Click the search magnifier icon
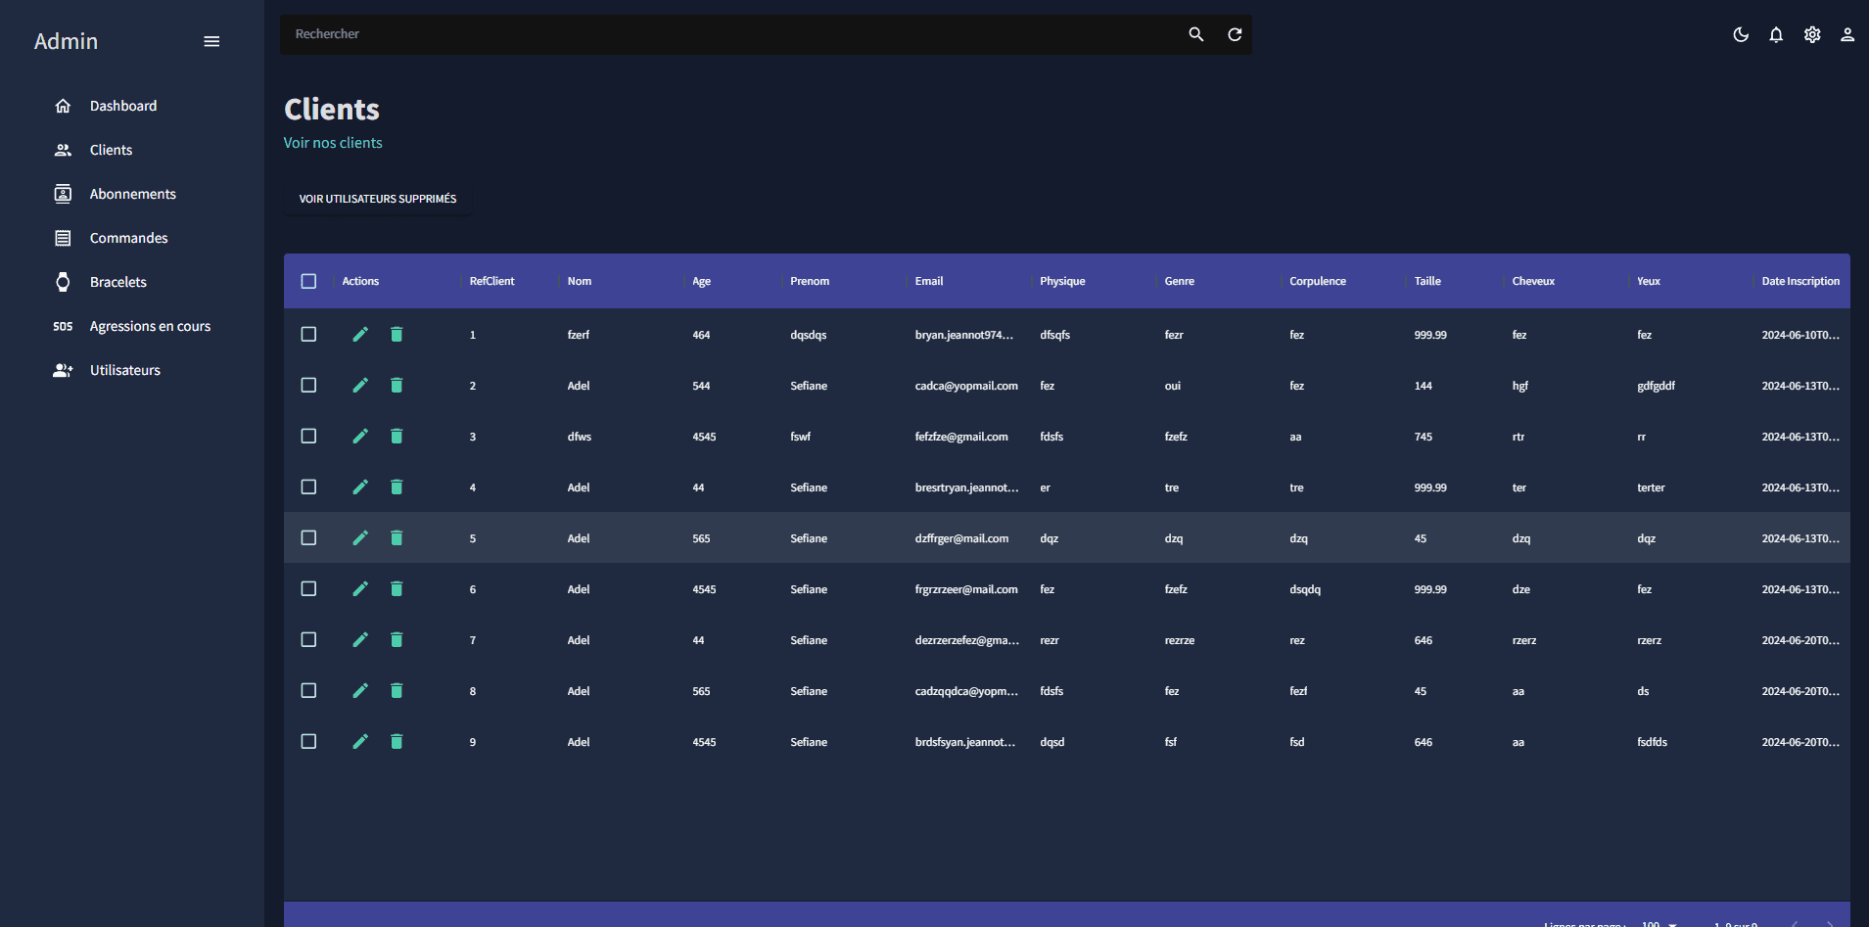Screen dimensions: 1869x927 pos(1195,34)
